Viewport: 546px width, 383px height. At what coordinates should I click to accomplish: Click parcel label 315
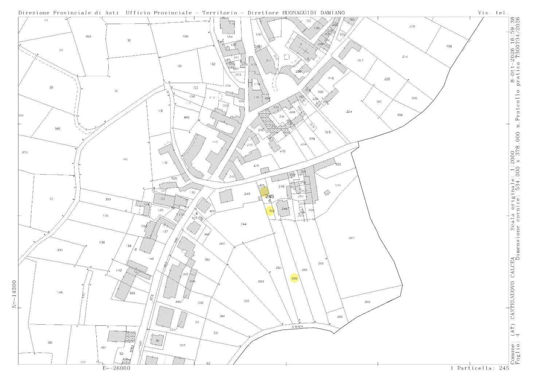click(x=327, y=132)
